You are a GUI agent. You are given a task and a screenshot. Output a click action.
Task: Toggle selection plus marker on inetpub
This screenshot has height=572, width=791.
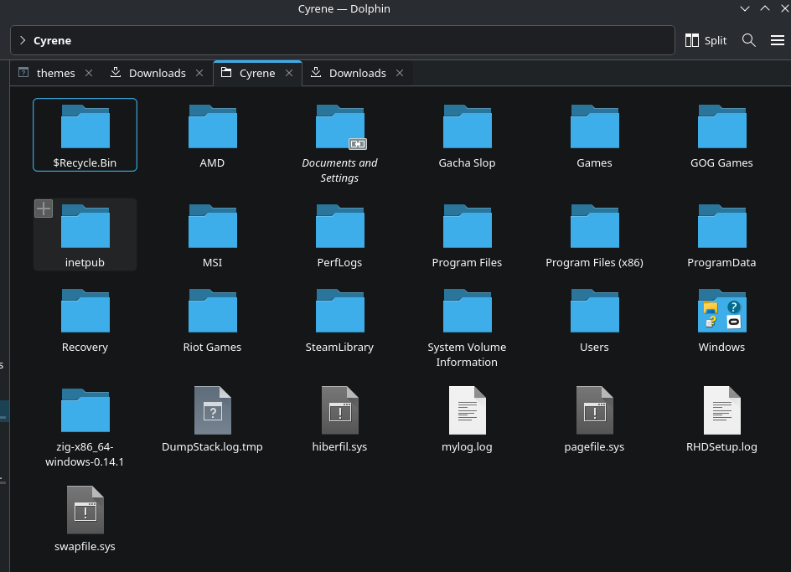44,209
